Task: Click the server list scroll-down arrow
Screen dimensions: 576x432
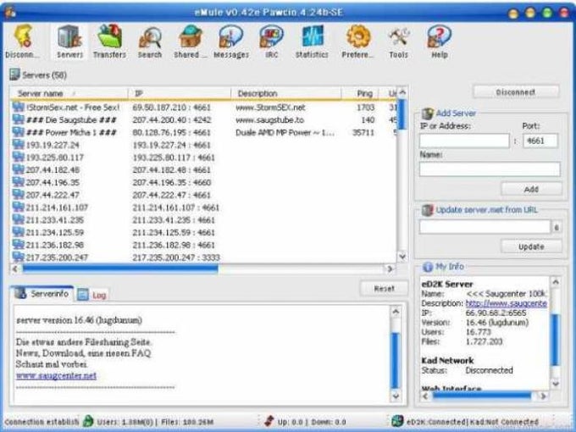Action: (402, 257)
